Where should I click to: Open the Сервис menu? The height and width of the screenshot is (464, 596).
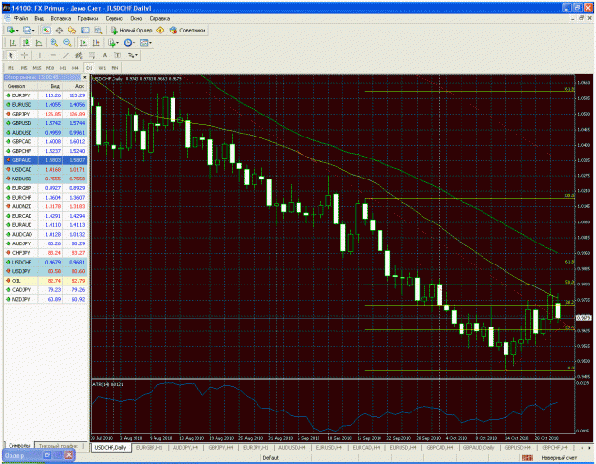coord(114,18)
